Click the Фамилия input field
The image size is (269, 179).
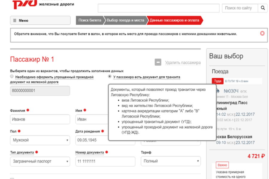pyautogui.click(x=40, y=119)
